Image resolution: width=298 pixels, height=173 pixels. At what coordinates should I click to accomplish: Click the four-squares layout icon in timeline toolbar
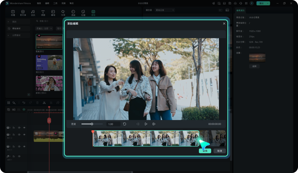click(x=9, y=103)
